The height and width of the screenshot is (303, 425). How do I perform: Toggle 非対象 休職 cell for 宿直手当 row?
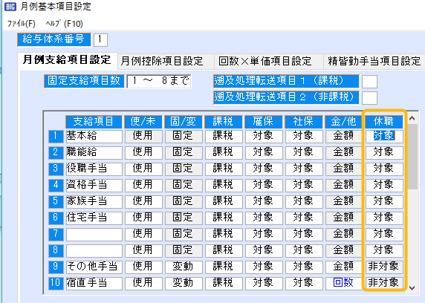pyautogui.click(x=384, y=283)
